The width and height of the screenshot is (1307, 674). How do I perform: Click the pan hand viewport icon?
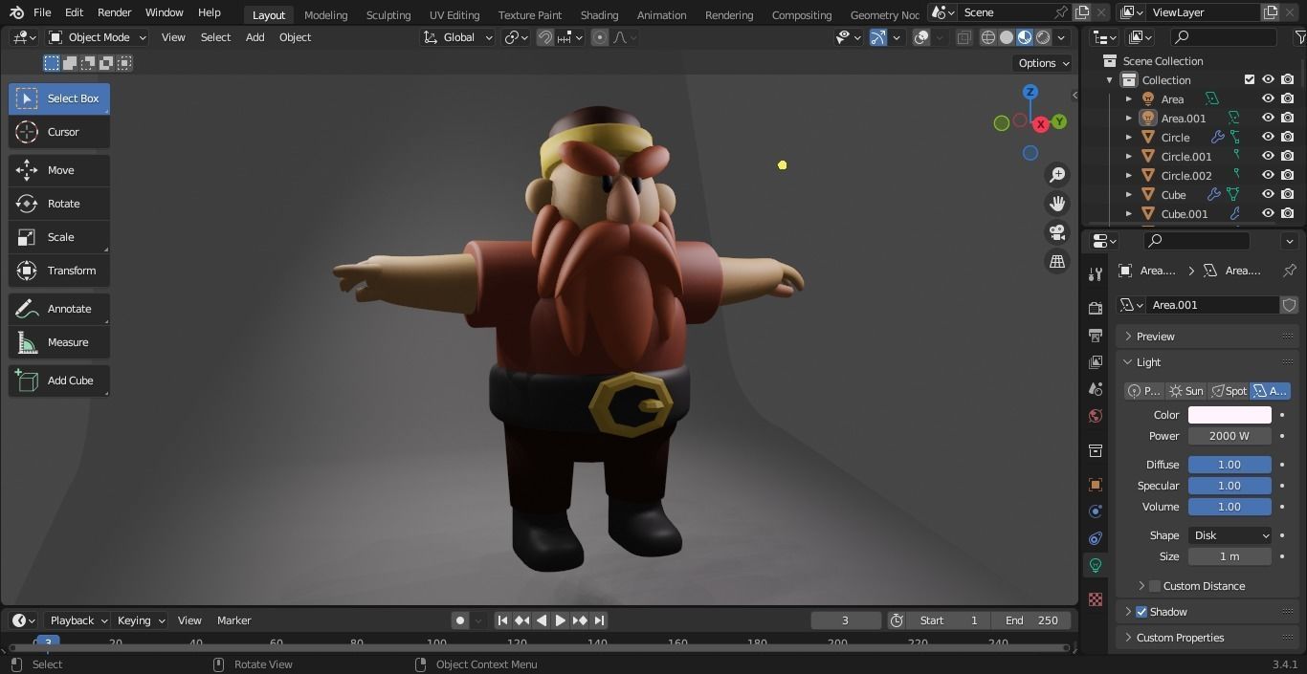[x=1057, y=204]
